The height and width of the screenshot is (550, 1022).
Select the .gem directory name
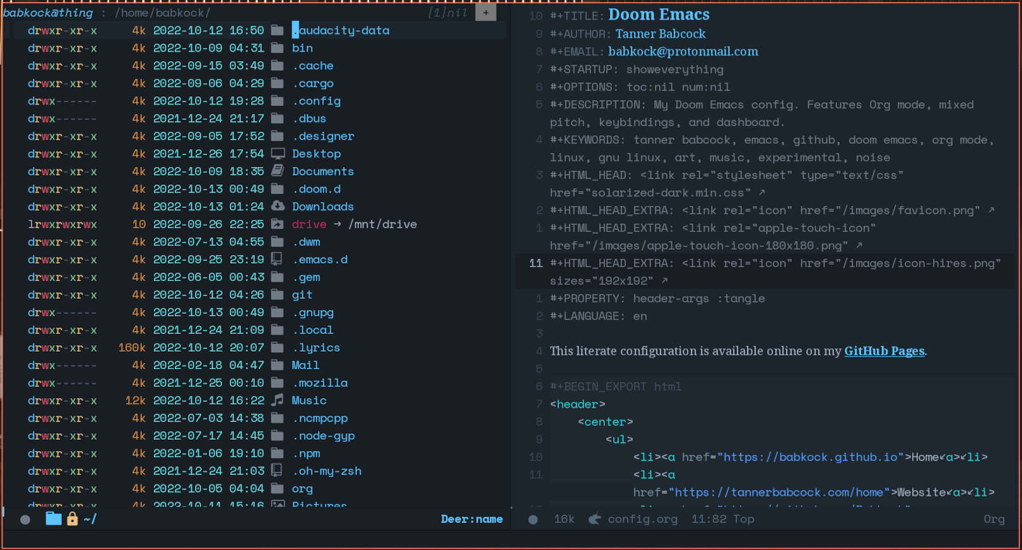pos(306,277)
